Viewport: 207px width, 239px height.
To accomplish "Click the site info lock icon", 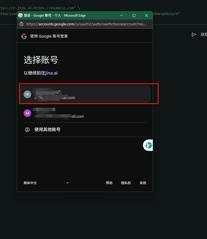I will click(22, 24).
